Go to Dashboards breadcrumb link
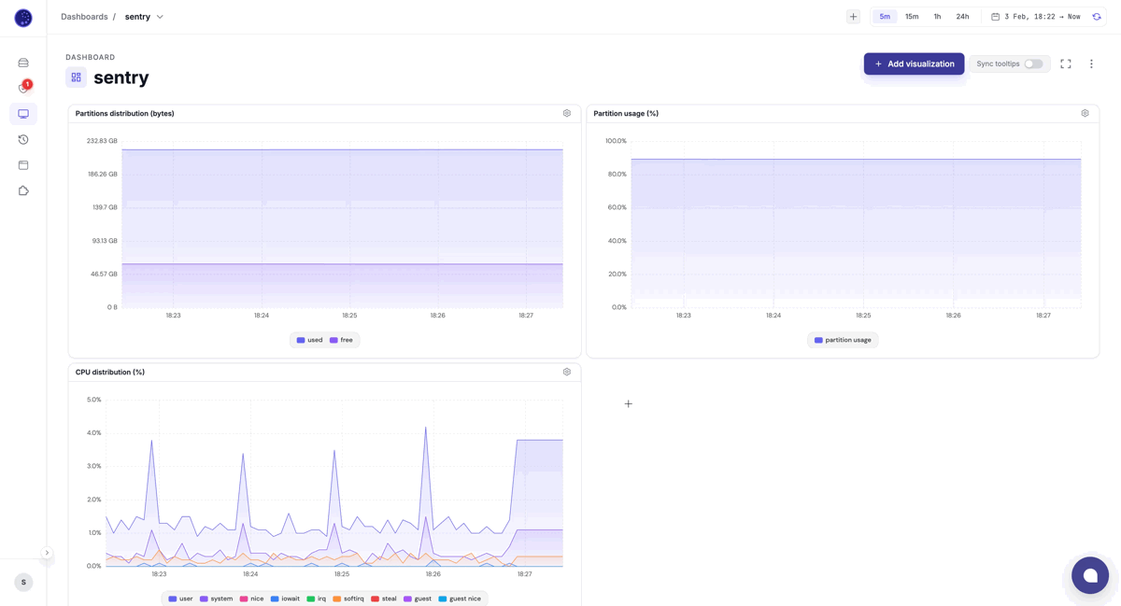 coord(84,17)
